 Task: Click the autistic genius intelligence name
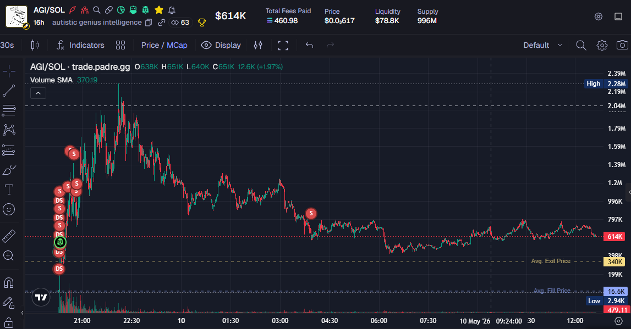coord(97,23)
